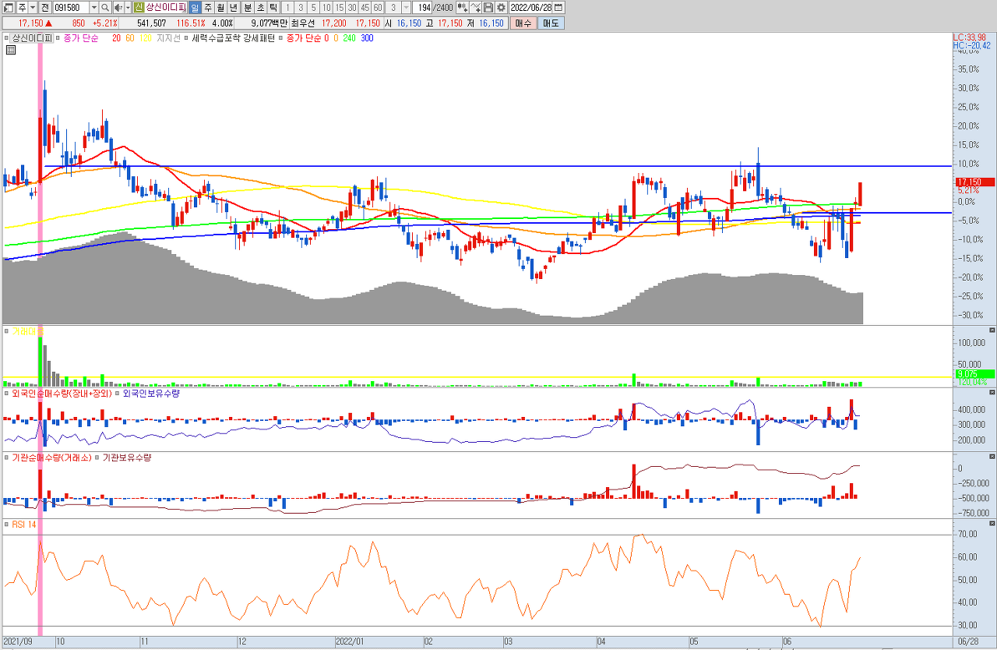This screenshot has height=650, width=997.
Task: Click the 전 button before stock code
Action: [x=45, y=8]
